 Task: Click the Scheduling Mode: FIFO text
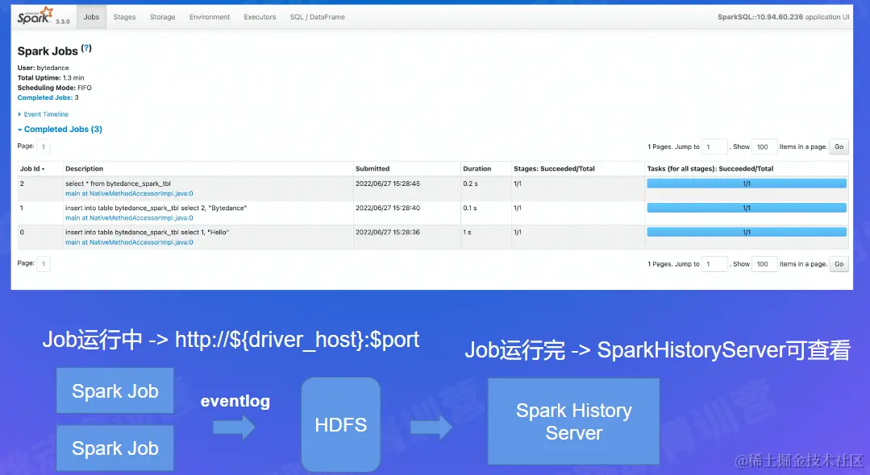(54, 88)
